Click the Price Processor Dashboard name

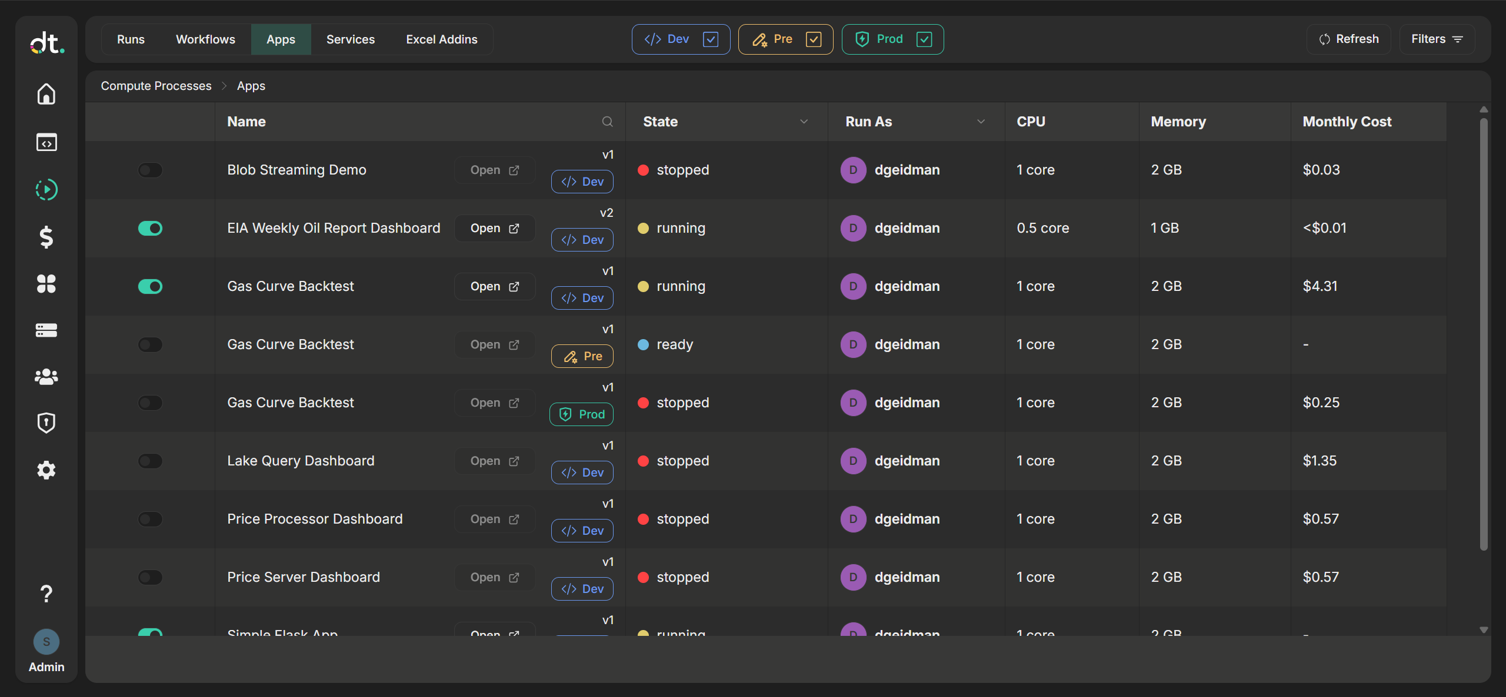315,519
